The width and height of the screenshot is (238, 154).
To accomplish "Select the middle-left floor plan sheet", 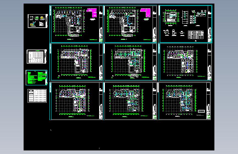I will click(76, 62).
